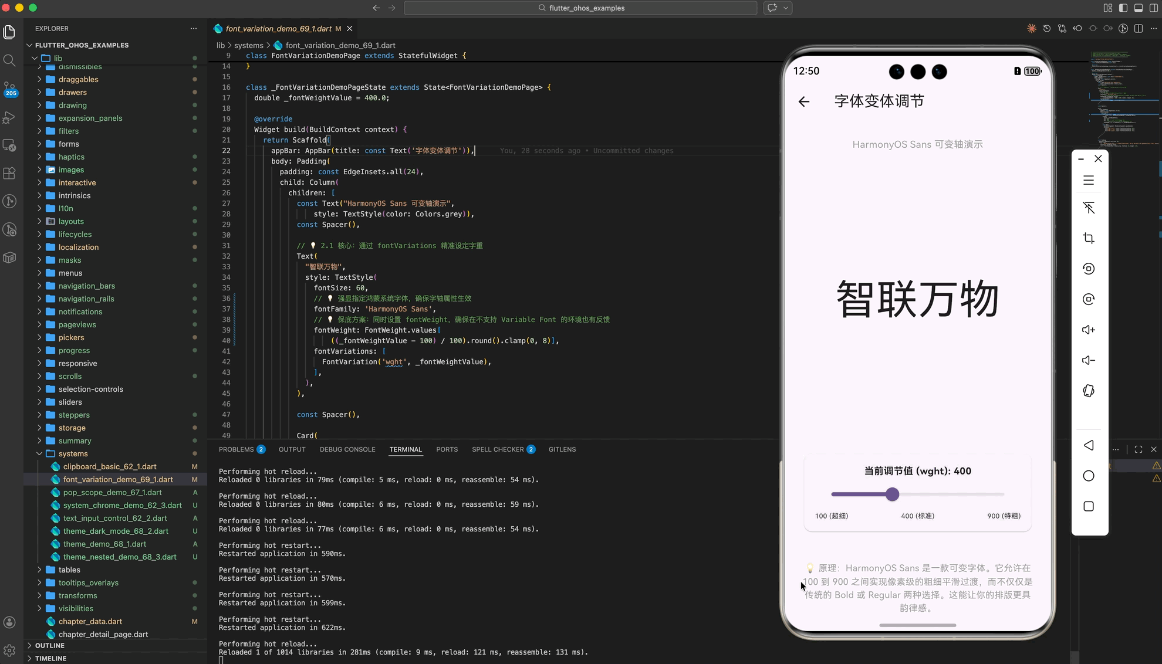Tap emulator home circle button
This screenshot has height=664, width=1162.
1089,476
